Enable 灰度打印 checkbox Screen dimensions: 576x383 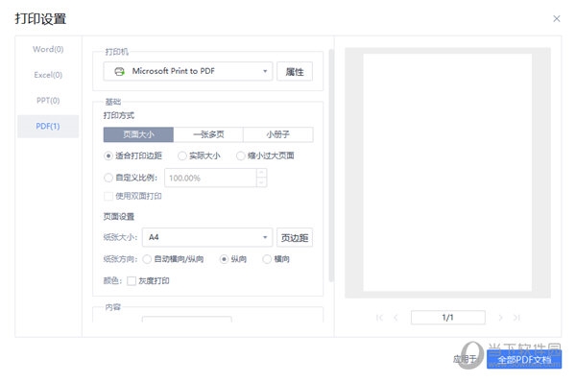coord(132,281)
